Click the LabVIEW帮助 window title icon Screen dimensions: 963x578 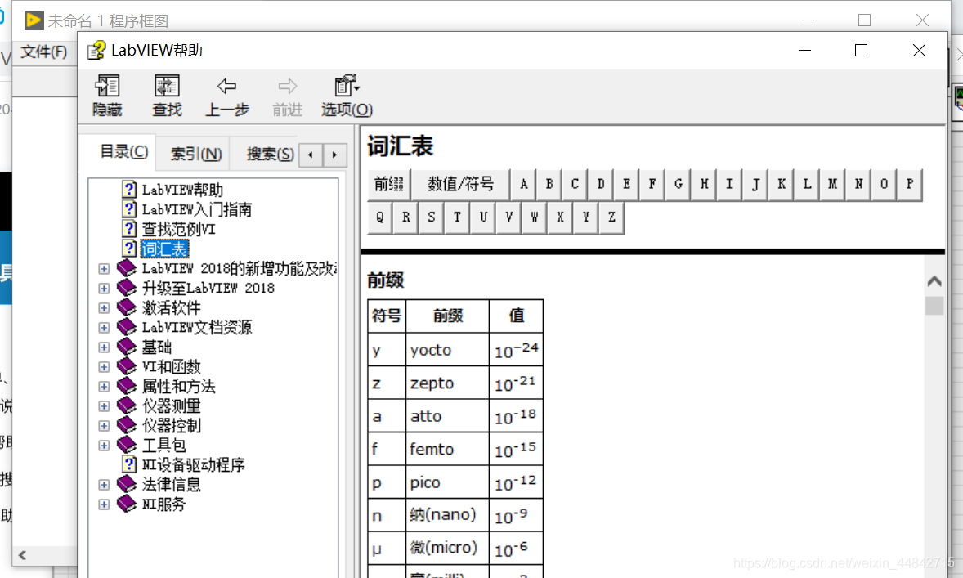[x=96, y=51]
